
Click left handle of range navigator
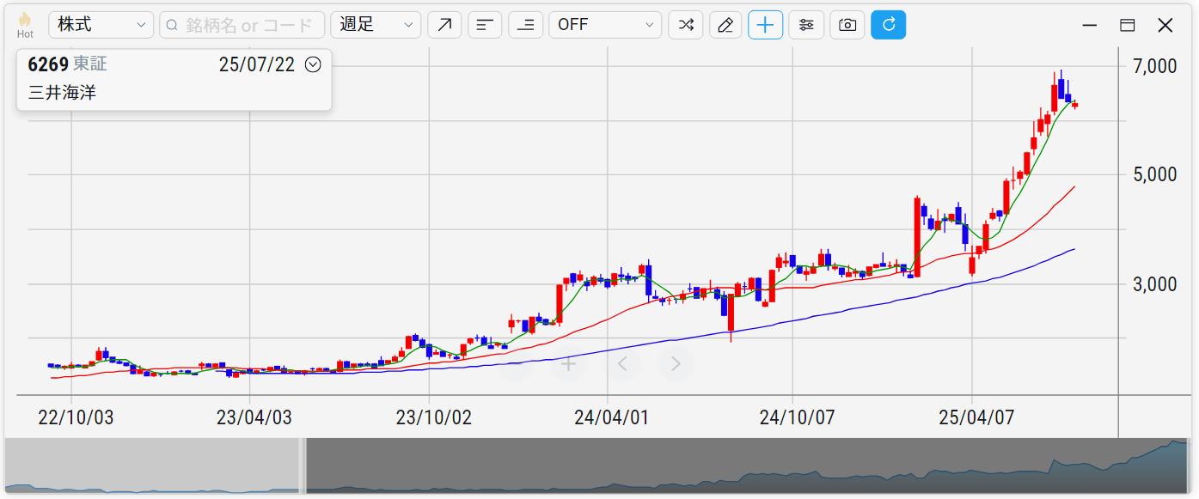click(303, 466)
